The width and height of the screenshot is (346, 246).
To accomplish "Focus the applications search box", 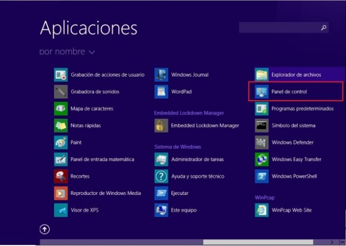I will (284, 28).
